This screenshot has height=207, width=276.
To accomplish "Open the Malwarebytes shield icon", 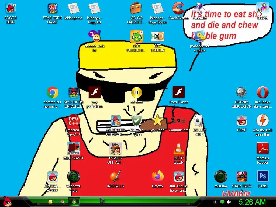I will (x=137, y=120).
